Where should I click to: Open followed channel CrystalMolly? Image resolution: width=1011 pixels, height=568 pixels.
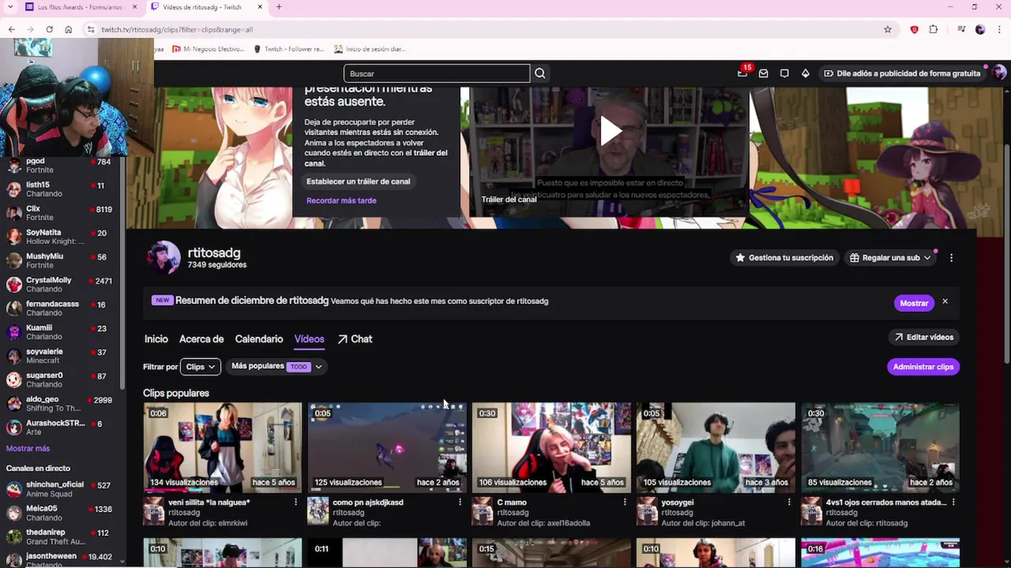click(59, 285)
